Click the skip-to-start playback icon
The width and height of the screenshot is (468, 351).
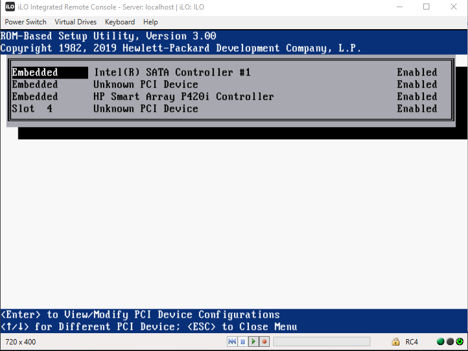232,341
